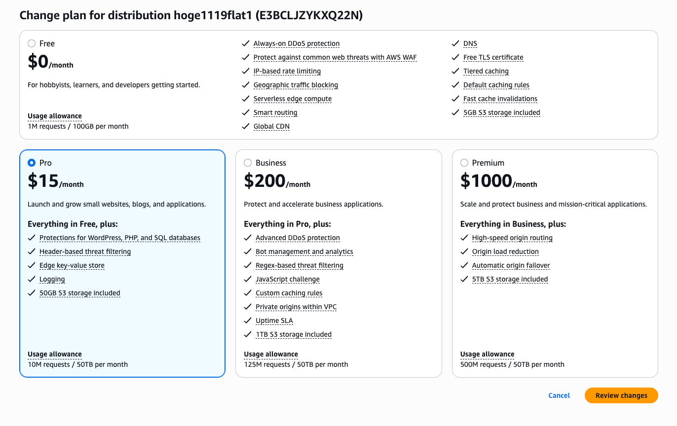Click the Header-based threat filtering term
This screenshot has width=677, height=426.
coord(85,252)
